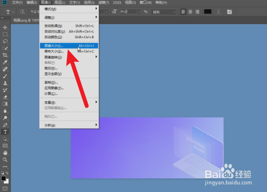
Task: Select the Crop tool
Action: (5, 55)
